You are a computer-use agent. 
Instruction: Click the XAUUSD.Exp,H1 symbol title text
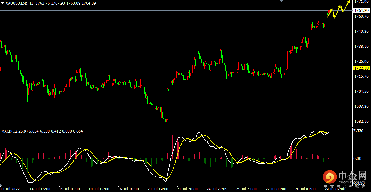[20, 3]
